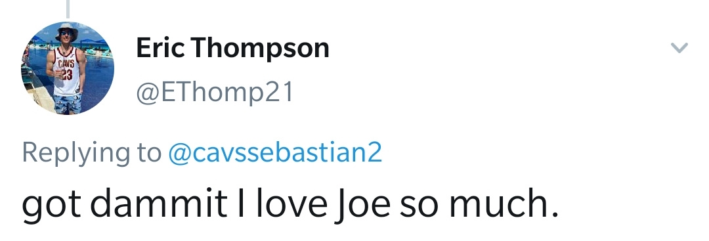
Task: Click the Cavs 23 jersey in the avatar
Action: pos(66,72)
